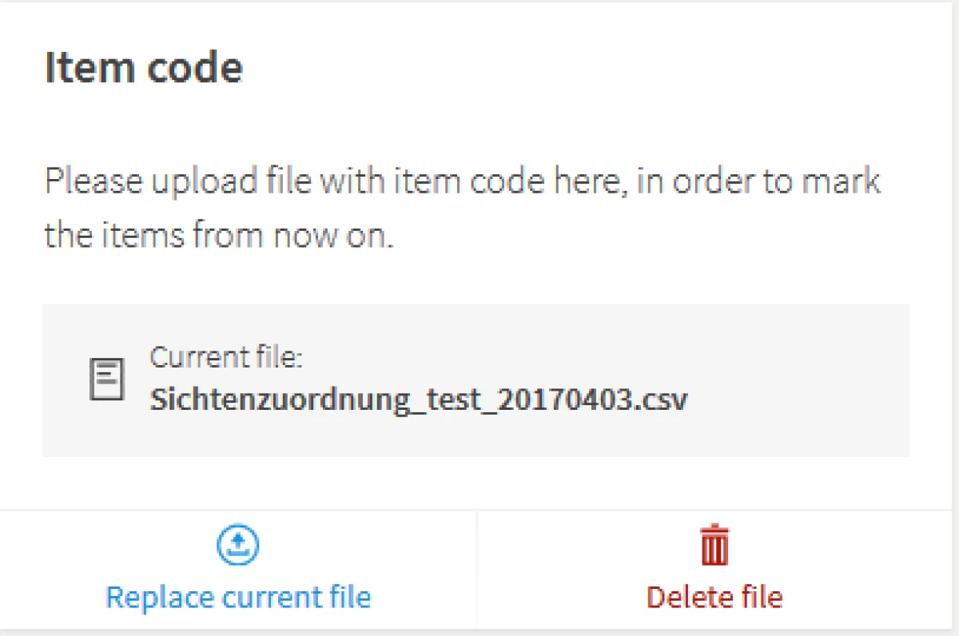This screenshot has height=636, width=959.
Task: Click the "Current file:" label
Action: (x=226, y=357)
